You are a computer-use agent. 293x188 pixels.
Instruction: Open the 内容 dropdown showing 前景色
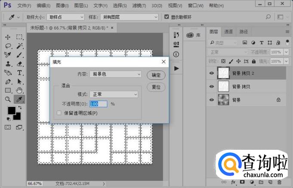click(115, 74)
